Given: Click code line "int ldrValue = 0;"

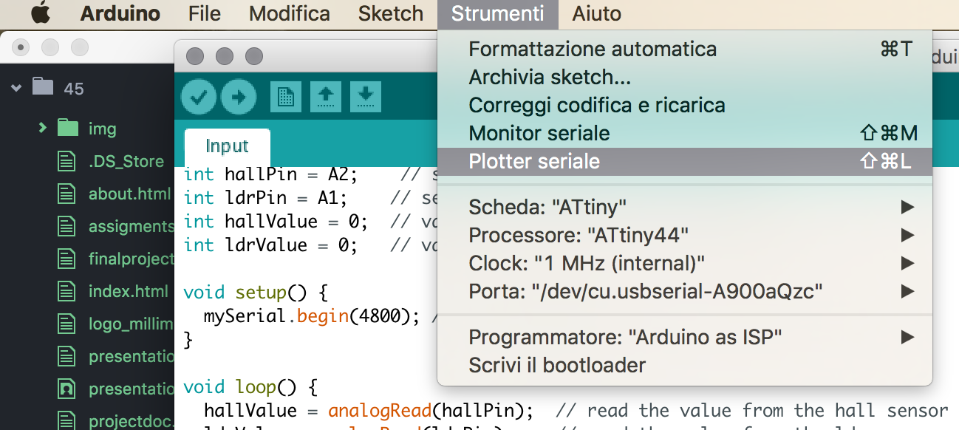Looking at the screenshot, I should (x=270, y=245).
